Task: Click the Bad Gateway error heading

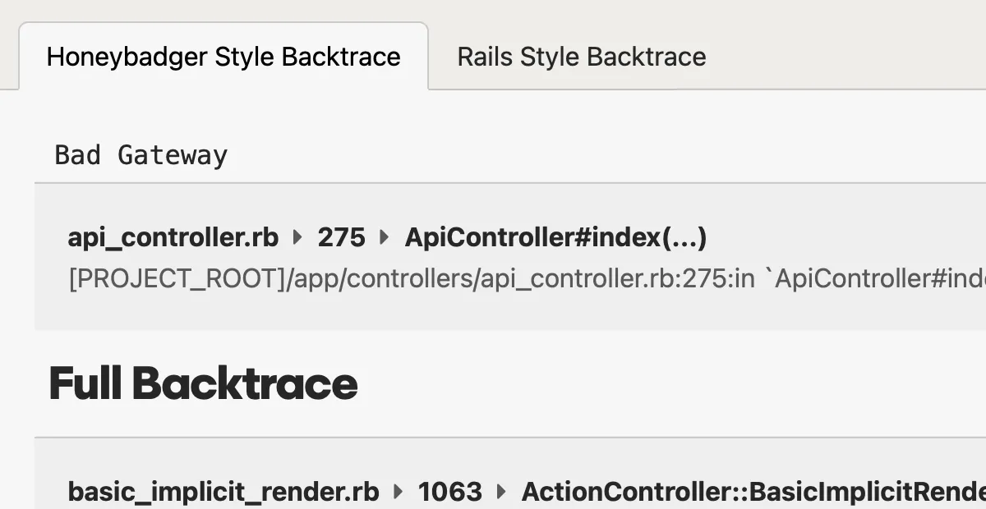Action: [x=141, y=155]
